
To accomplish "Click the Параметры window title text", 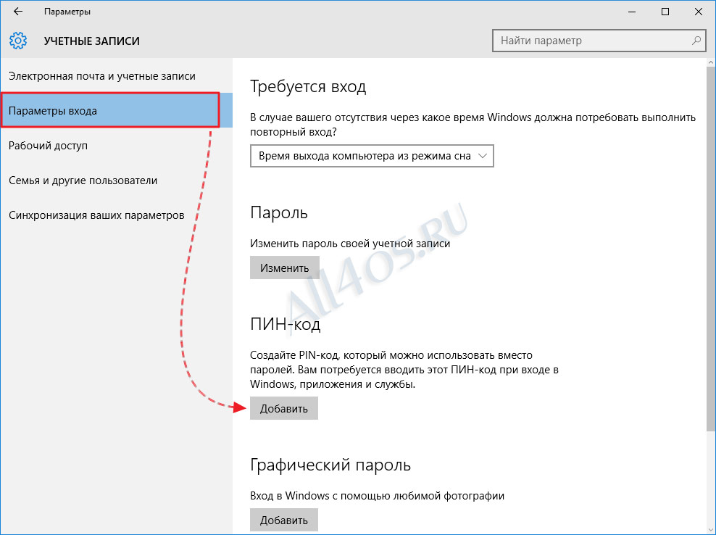I will tap(67, 12).
